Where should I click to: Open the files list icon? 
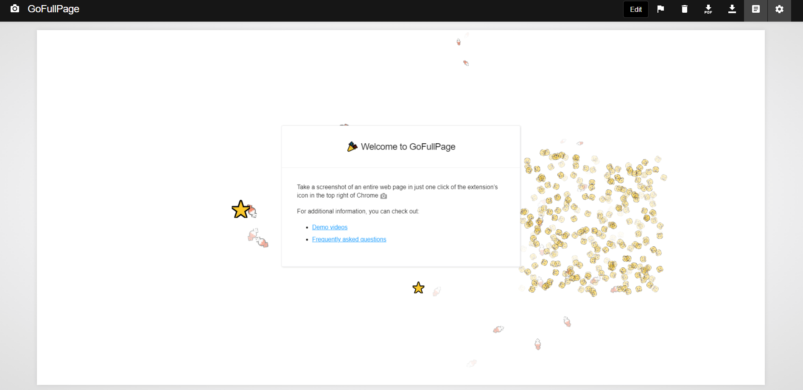point(755,9)
